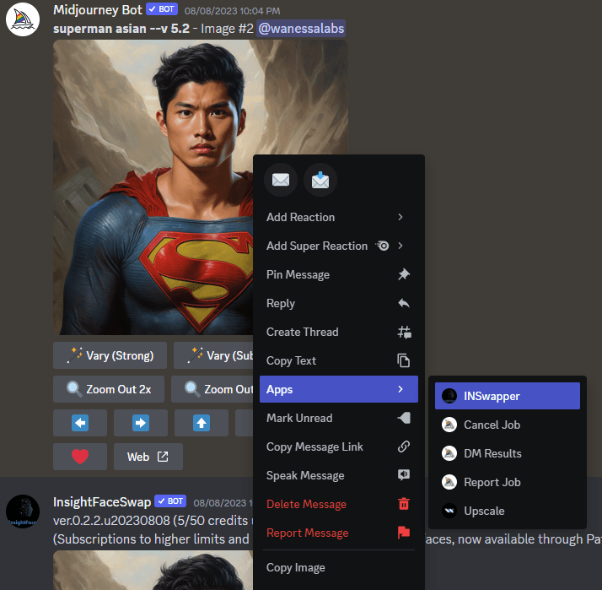Click the 'ver.0.2.2.u20230808' message text

111,521
